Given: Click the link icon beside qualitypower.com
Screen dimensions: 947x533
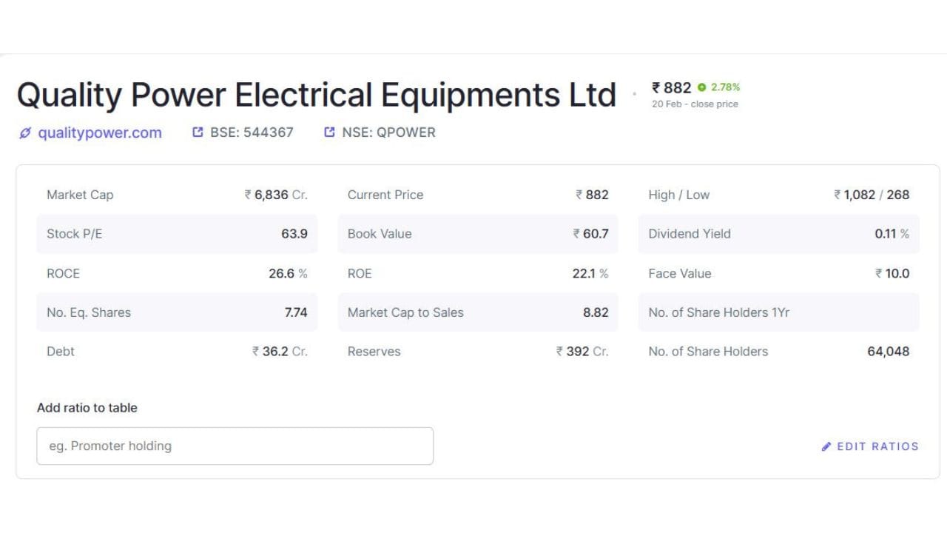Looking at the screenshot, I should pyautogui.click(x=25, y=133).
